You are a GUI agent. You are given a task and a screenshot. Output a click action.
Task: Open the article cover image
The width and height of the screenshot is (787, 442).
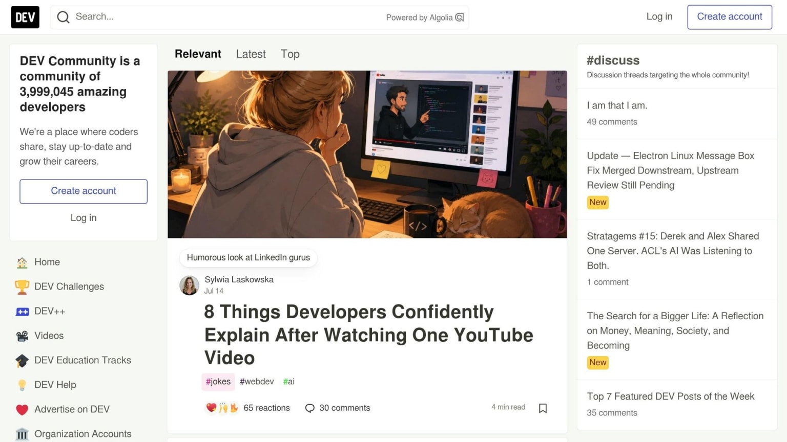click(367, 154)
